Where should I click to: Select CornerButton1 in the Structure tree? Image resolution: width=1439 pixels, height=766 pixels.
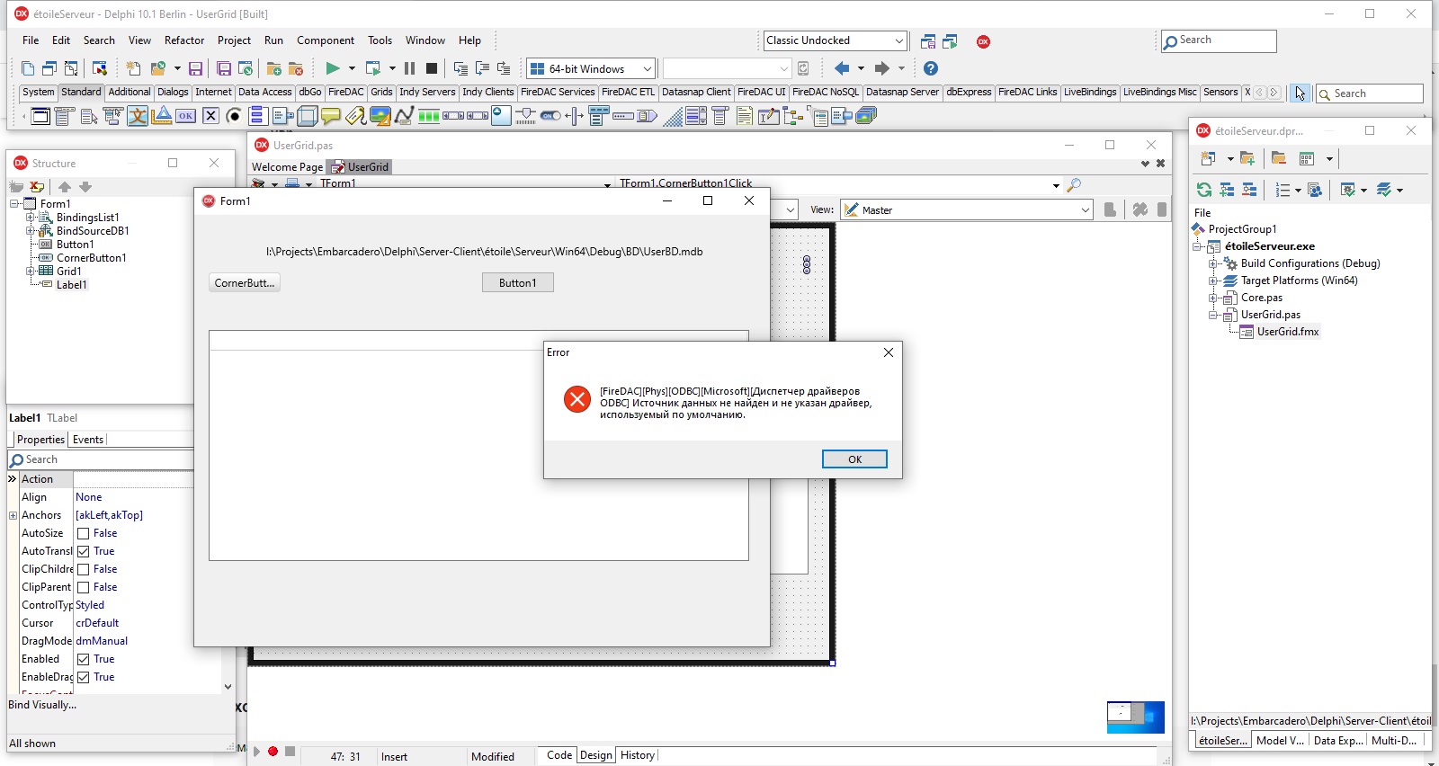tap(91, 258)
